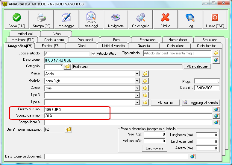Expand the Tipo 4 dropdown

pos(137,102)
